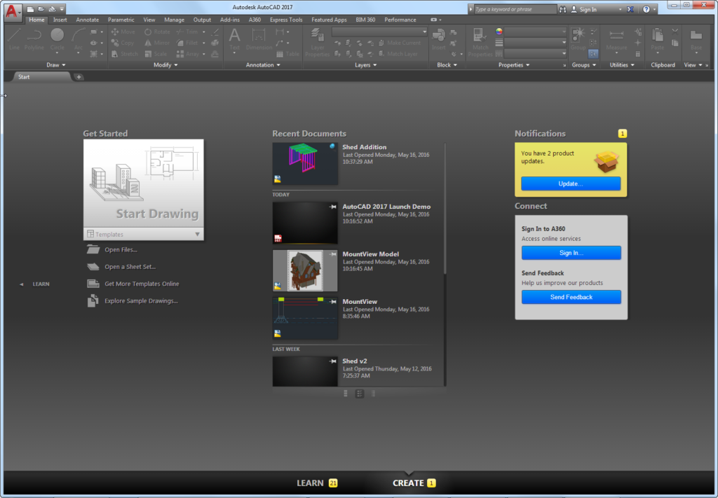Click the Dimension tool

click(259, 39)
